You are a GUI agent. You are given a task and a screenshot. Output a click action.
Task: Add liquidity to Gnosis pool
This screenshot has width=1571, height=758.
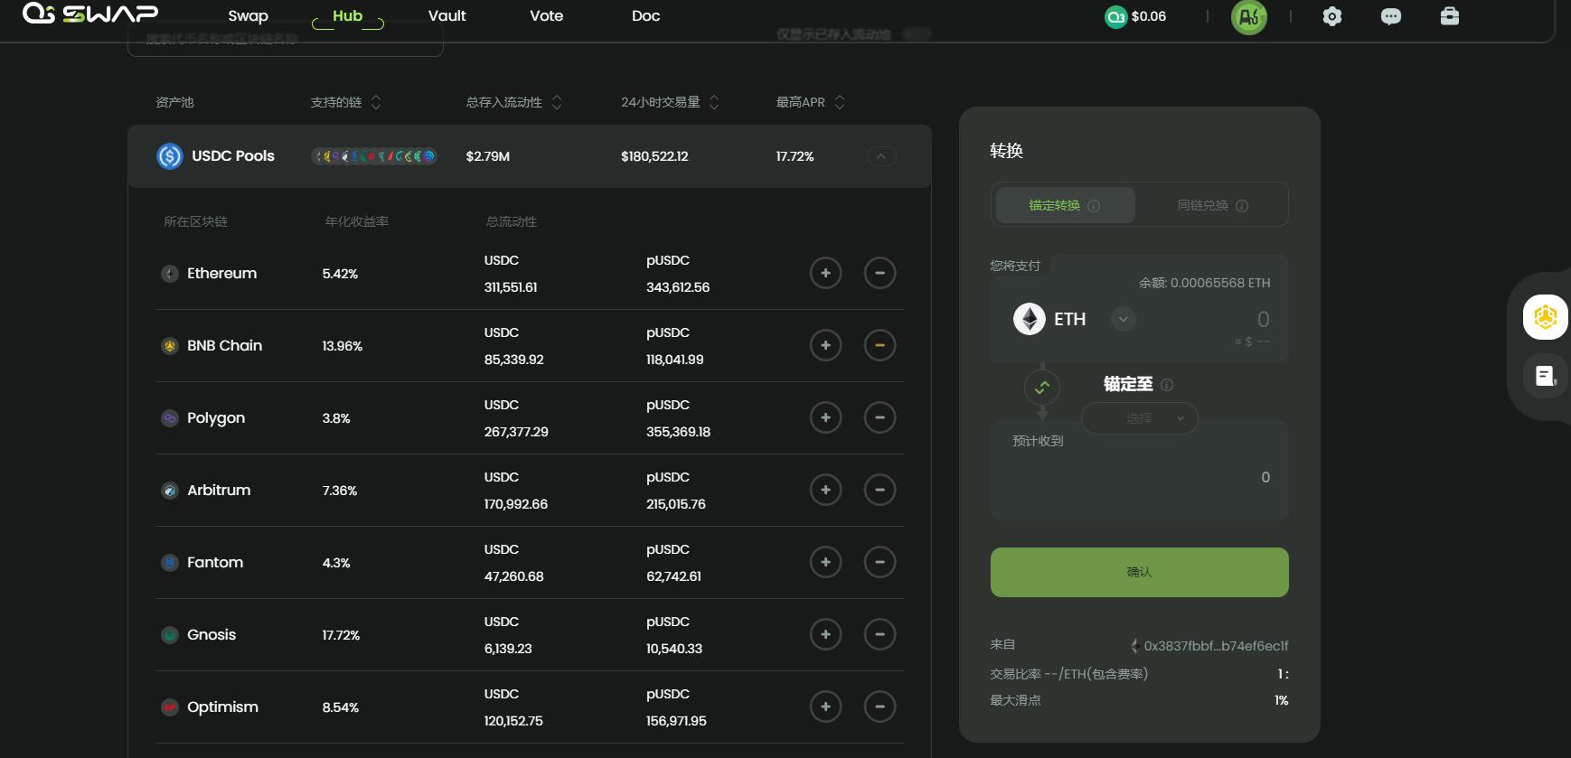825,634
